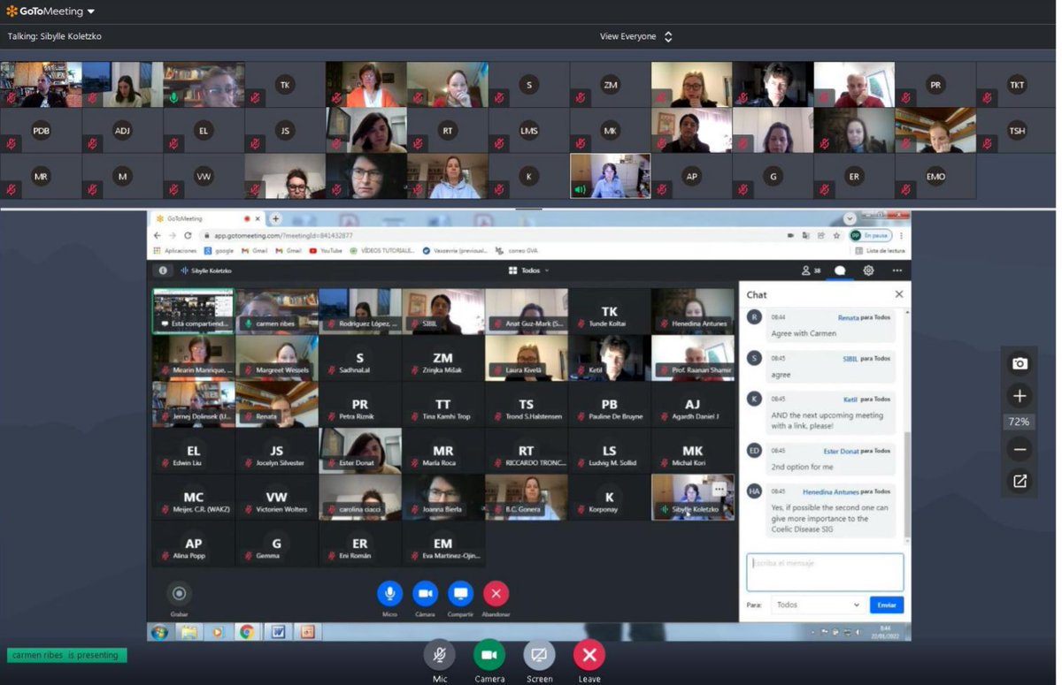This screenshot has height=685, width=1062.
Task: Zoom in with the plus icon
Action: [1020, 396]
